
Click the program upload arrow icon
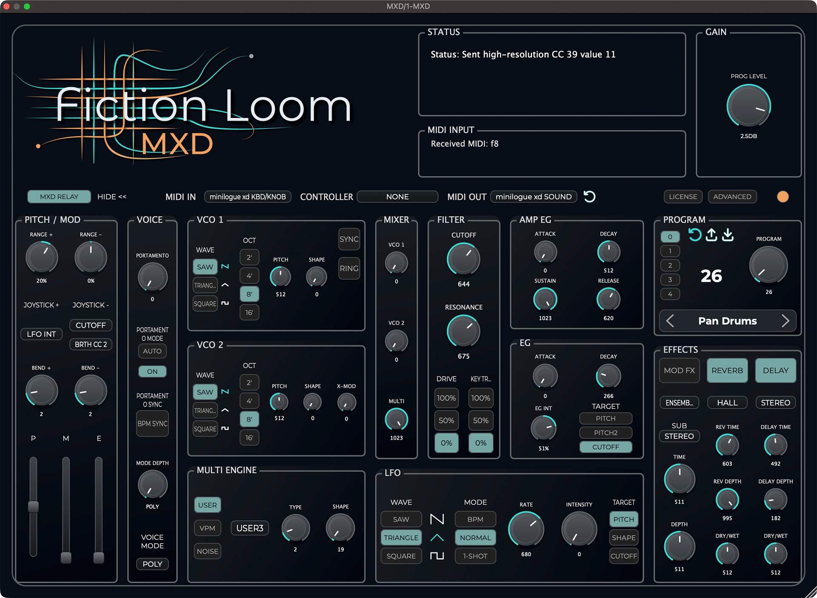point(711,234)
